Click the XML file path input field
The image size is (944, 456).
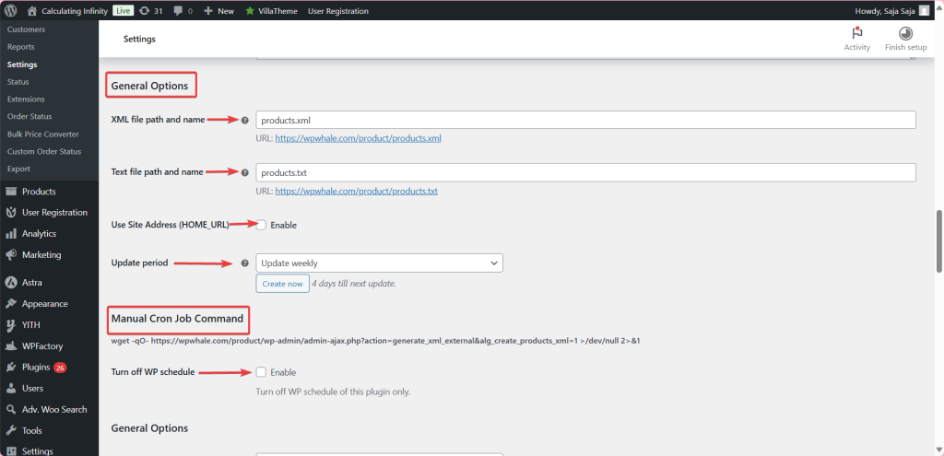[585, 120]
